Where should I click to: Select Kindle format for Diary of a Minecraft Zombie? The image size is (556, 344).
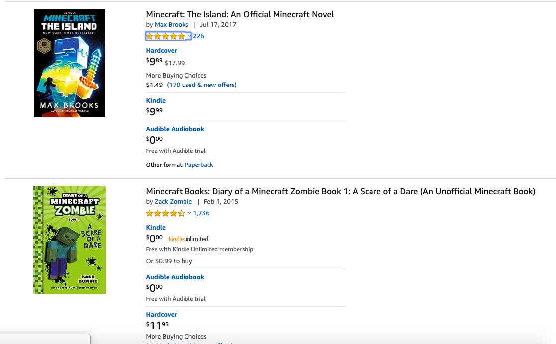tap(156, 228)
